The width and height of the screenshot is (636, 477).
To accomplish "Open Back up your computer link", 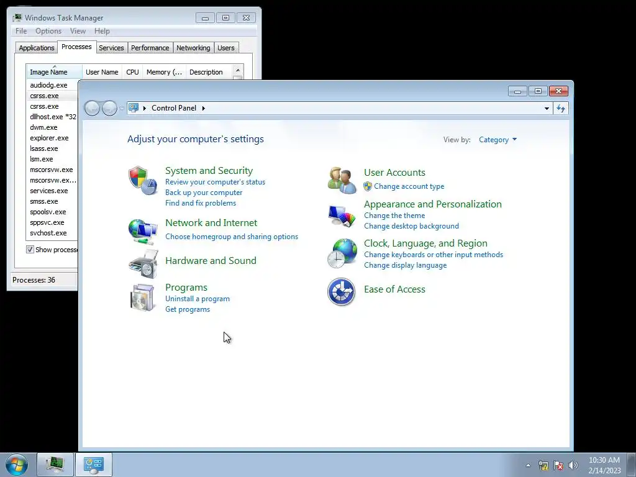I will pos(204,193).
